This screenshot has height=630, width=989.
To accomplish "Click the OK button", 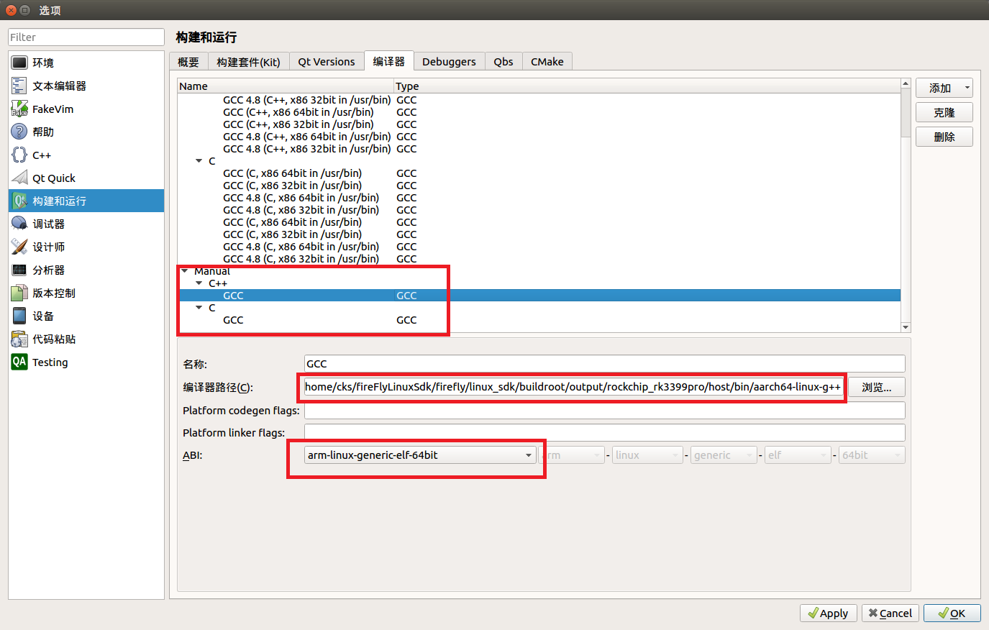I will [x=952, y=613].
